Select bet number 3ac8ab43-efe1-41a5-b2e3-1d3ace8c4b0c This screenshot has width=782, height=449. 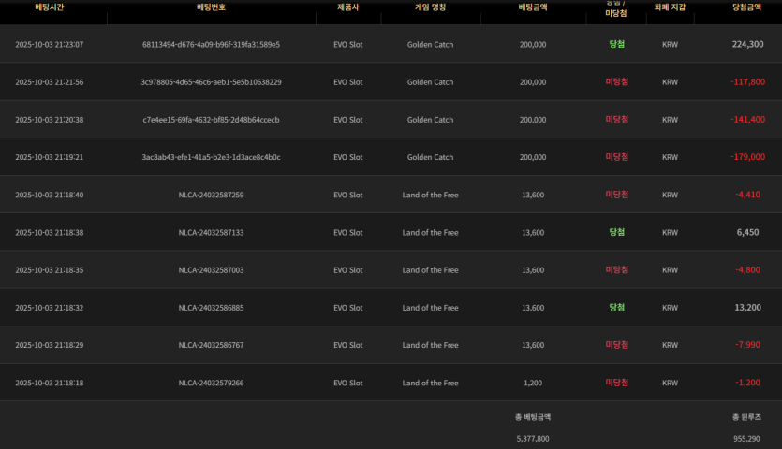pyautogui.click(x=211, y=157)
